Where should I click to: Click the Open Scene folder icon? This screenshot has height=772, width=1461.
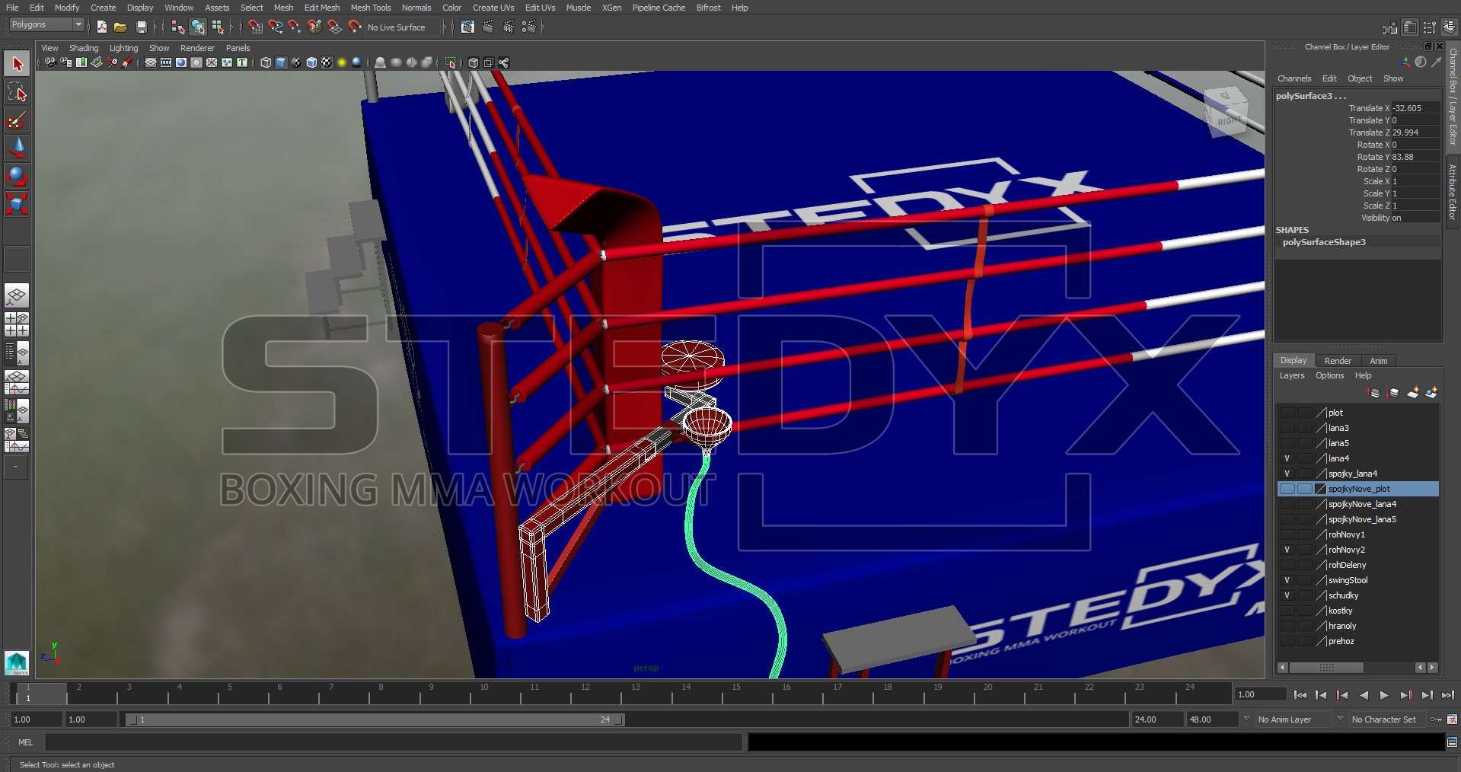120,27
